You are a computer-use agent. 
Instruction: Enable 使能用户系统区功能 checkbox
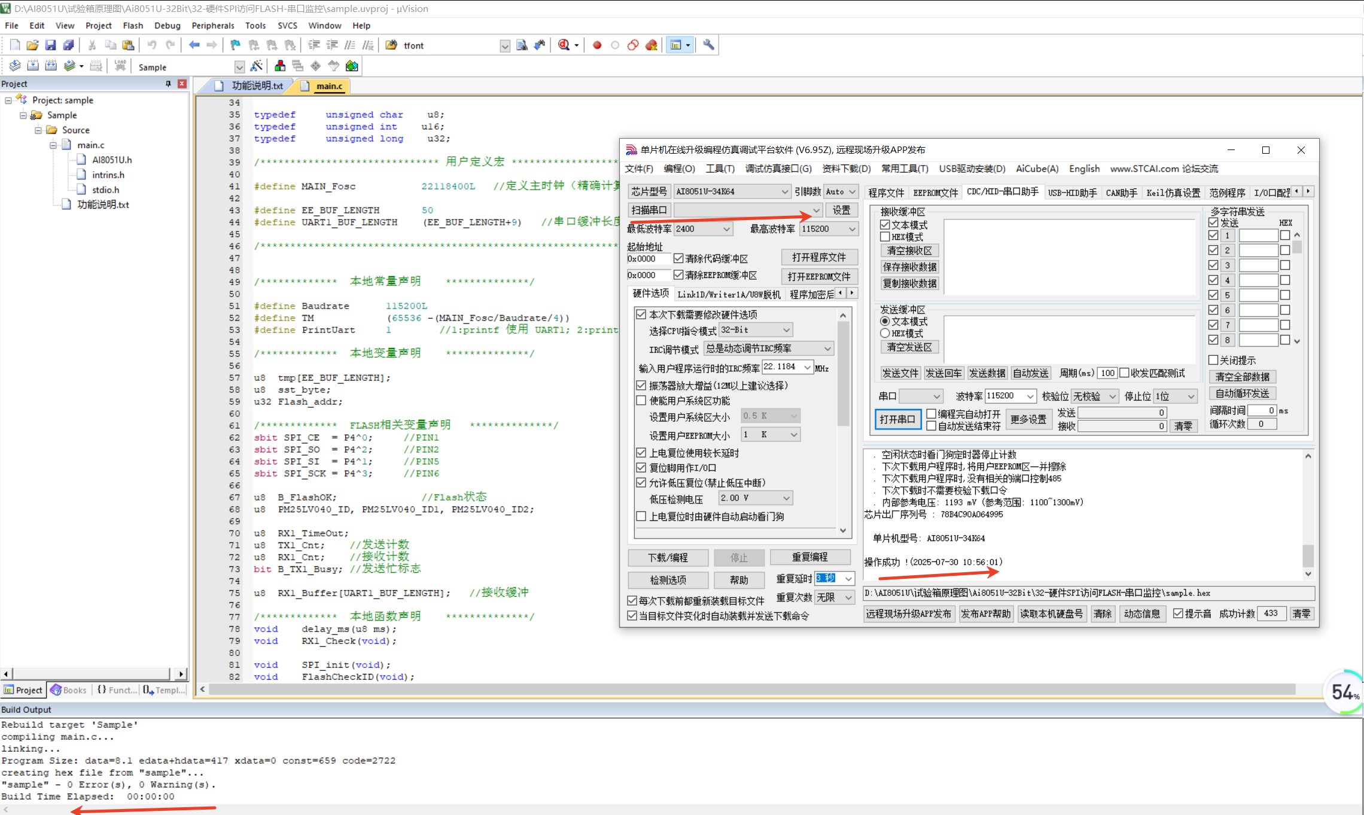(641, 401)
